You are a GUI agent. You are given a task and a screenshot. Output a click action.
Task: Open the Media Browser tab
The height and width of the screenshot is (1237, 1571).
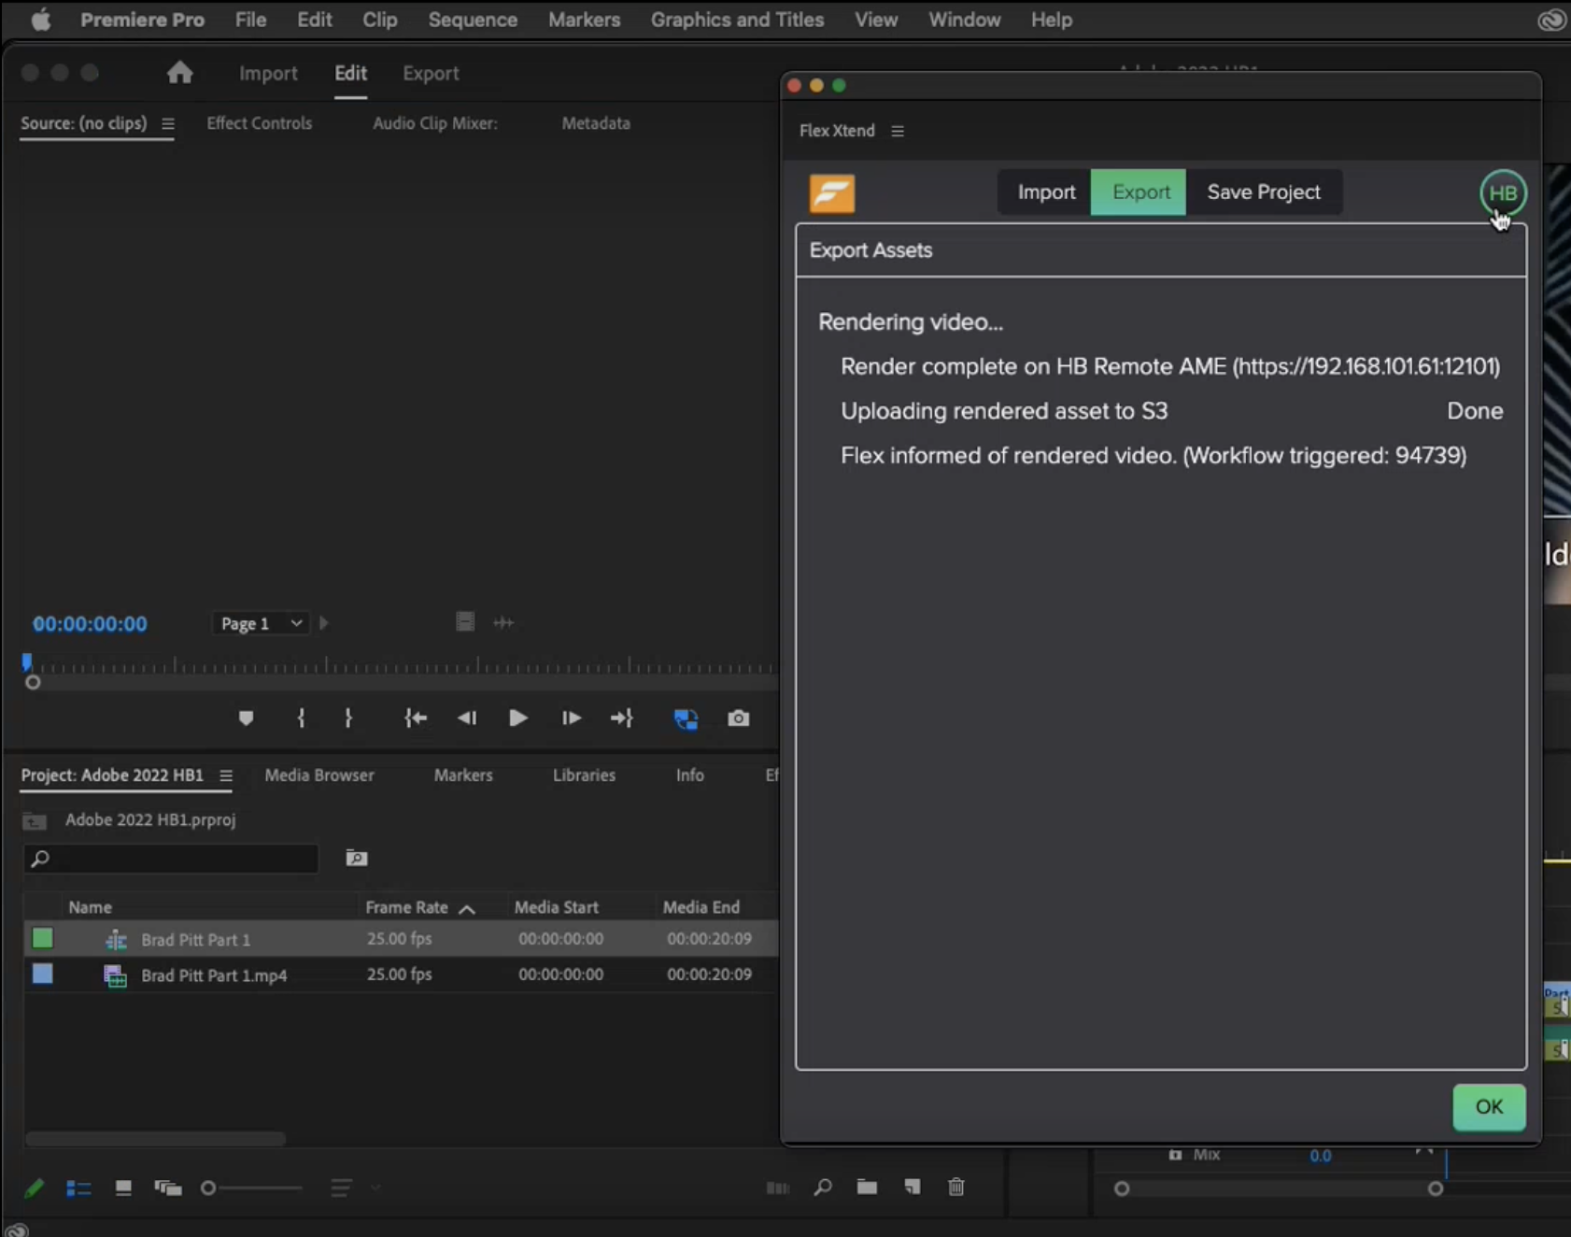[x=319, y=775]
